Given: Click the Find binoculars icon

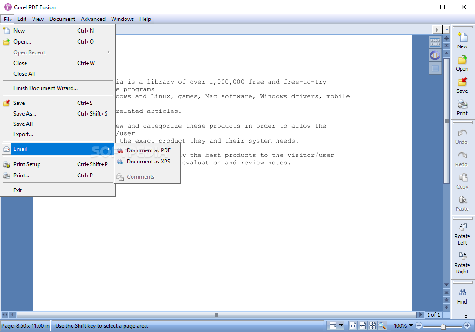Looking at the screenshot, I should pyautogui.click(x=462, y=293).
